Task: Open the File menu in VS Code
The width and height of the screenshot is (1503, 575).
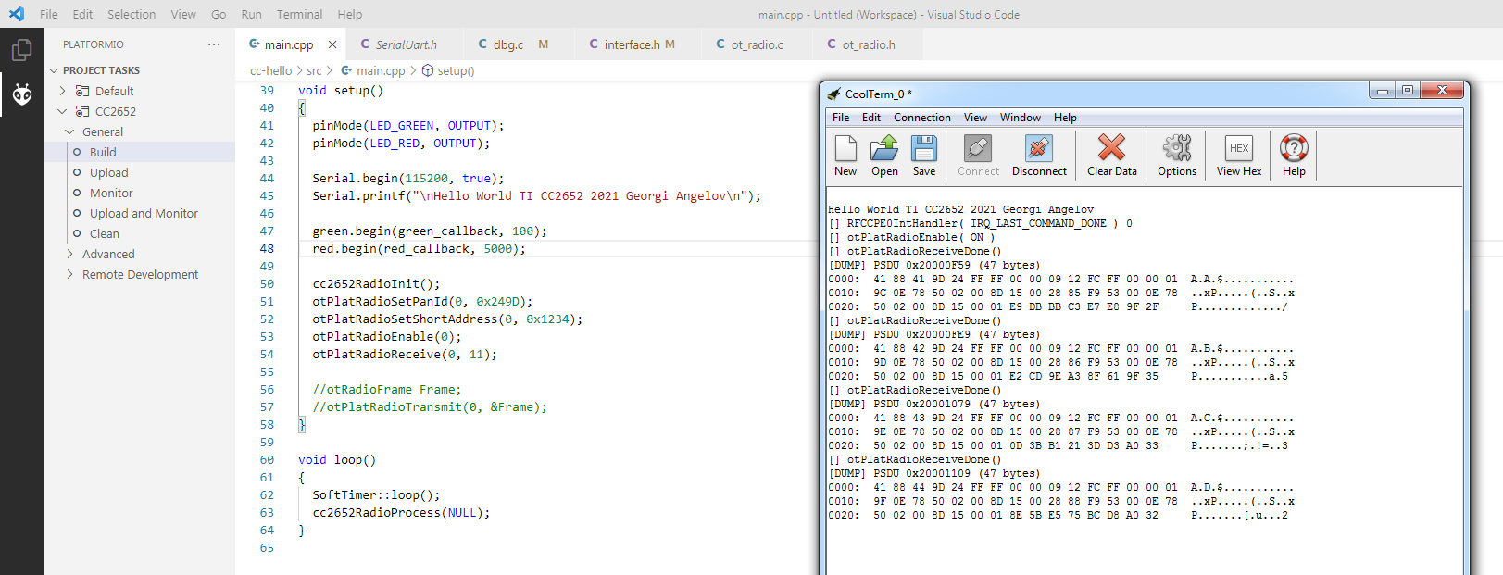Action: 49,14
